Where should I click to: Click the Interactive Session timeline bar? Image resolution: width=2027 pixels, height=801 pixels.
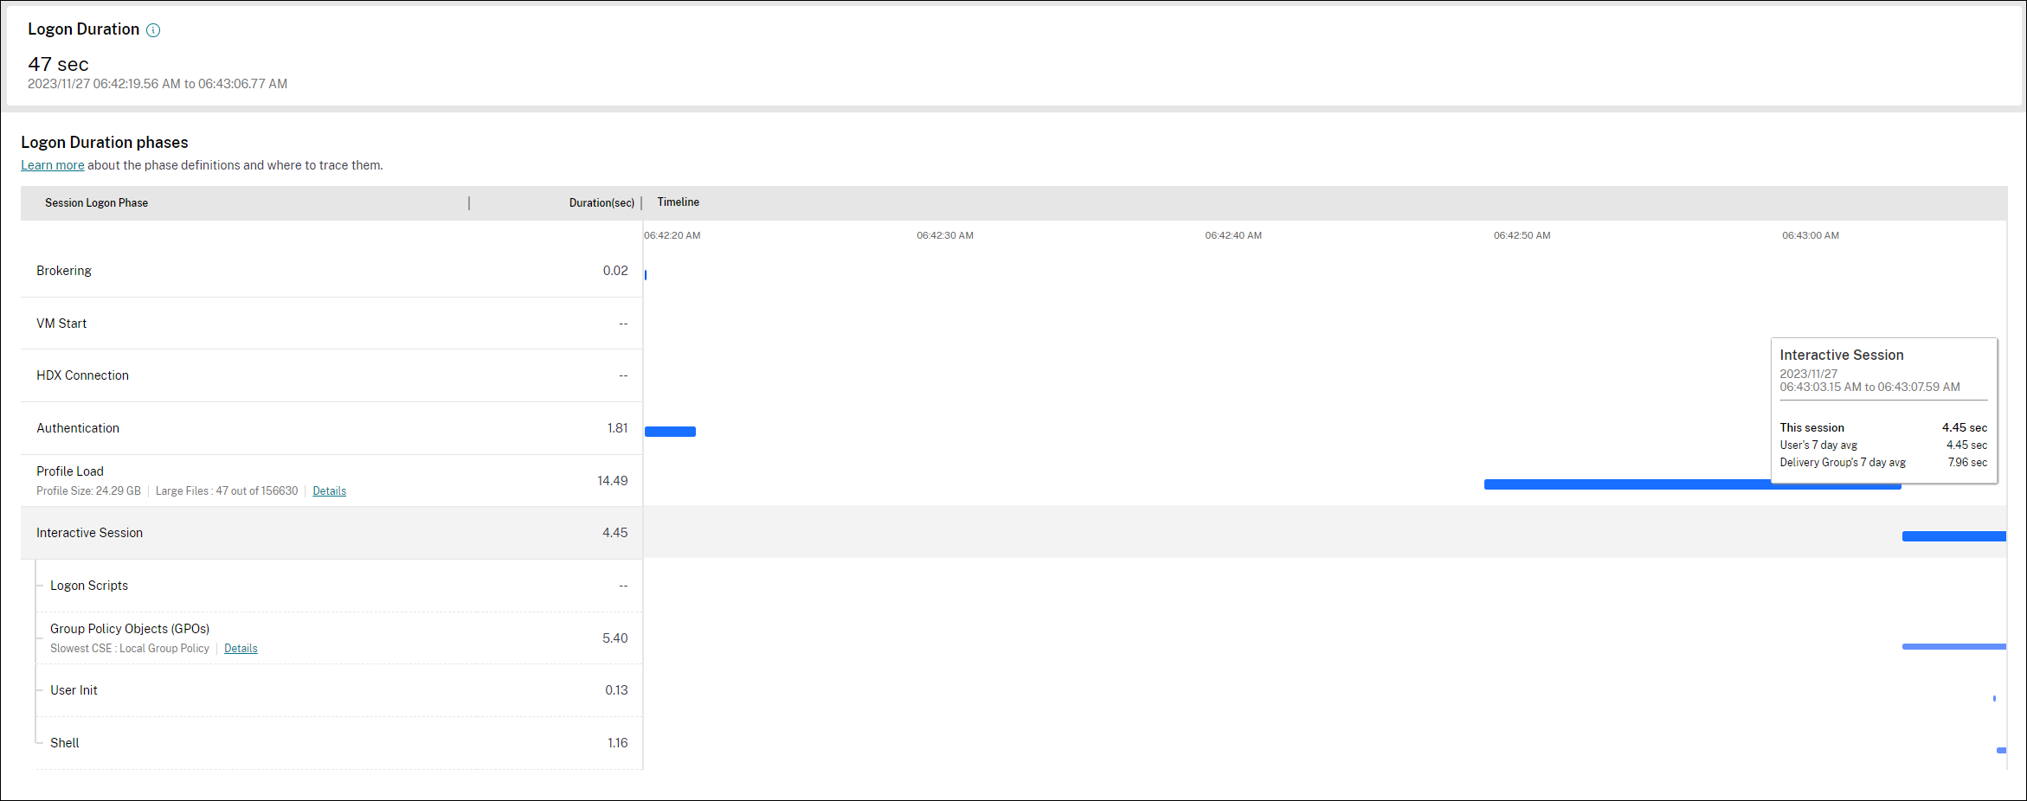point(1953,536)
